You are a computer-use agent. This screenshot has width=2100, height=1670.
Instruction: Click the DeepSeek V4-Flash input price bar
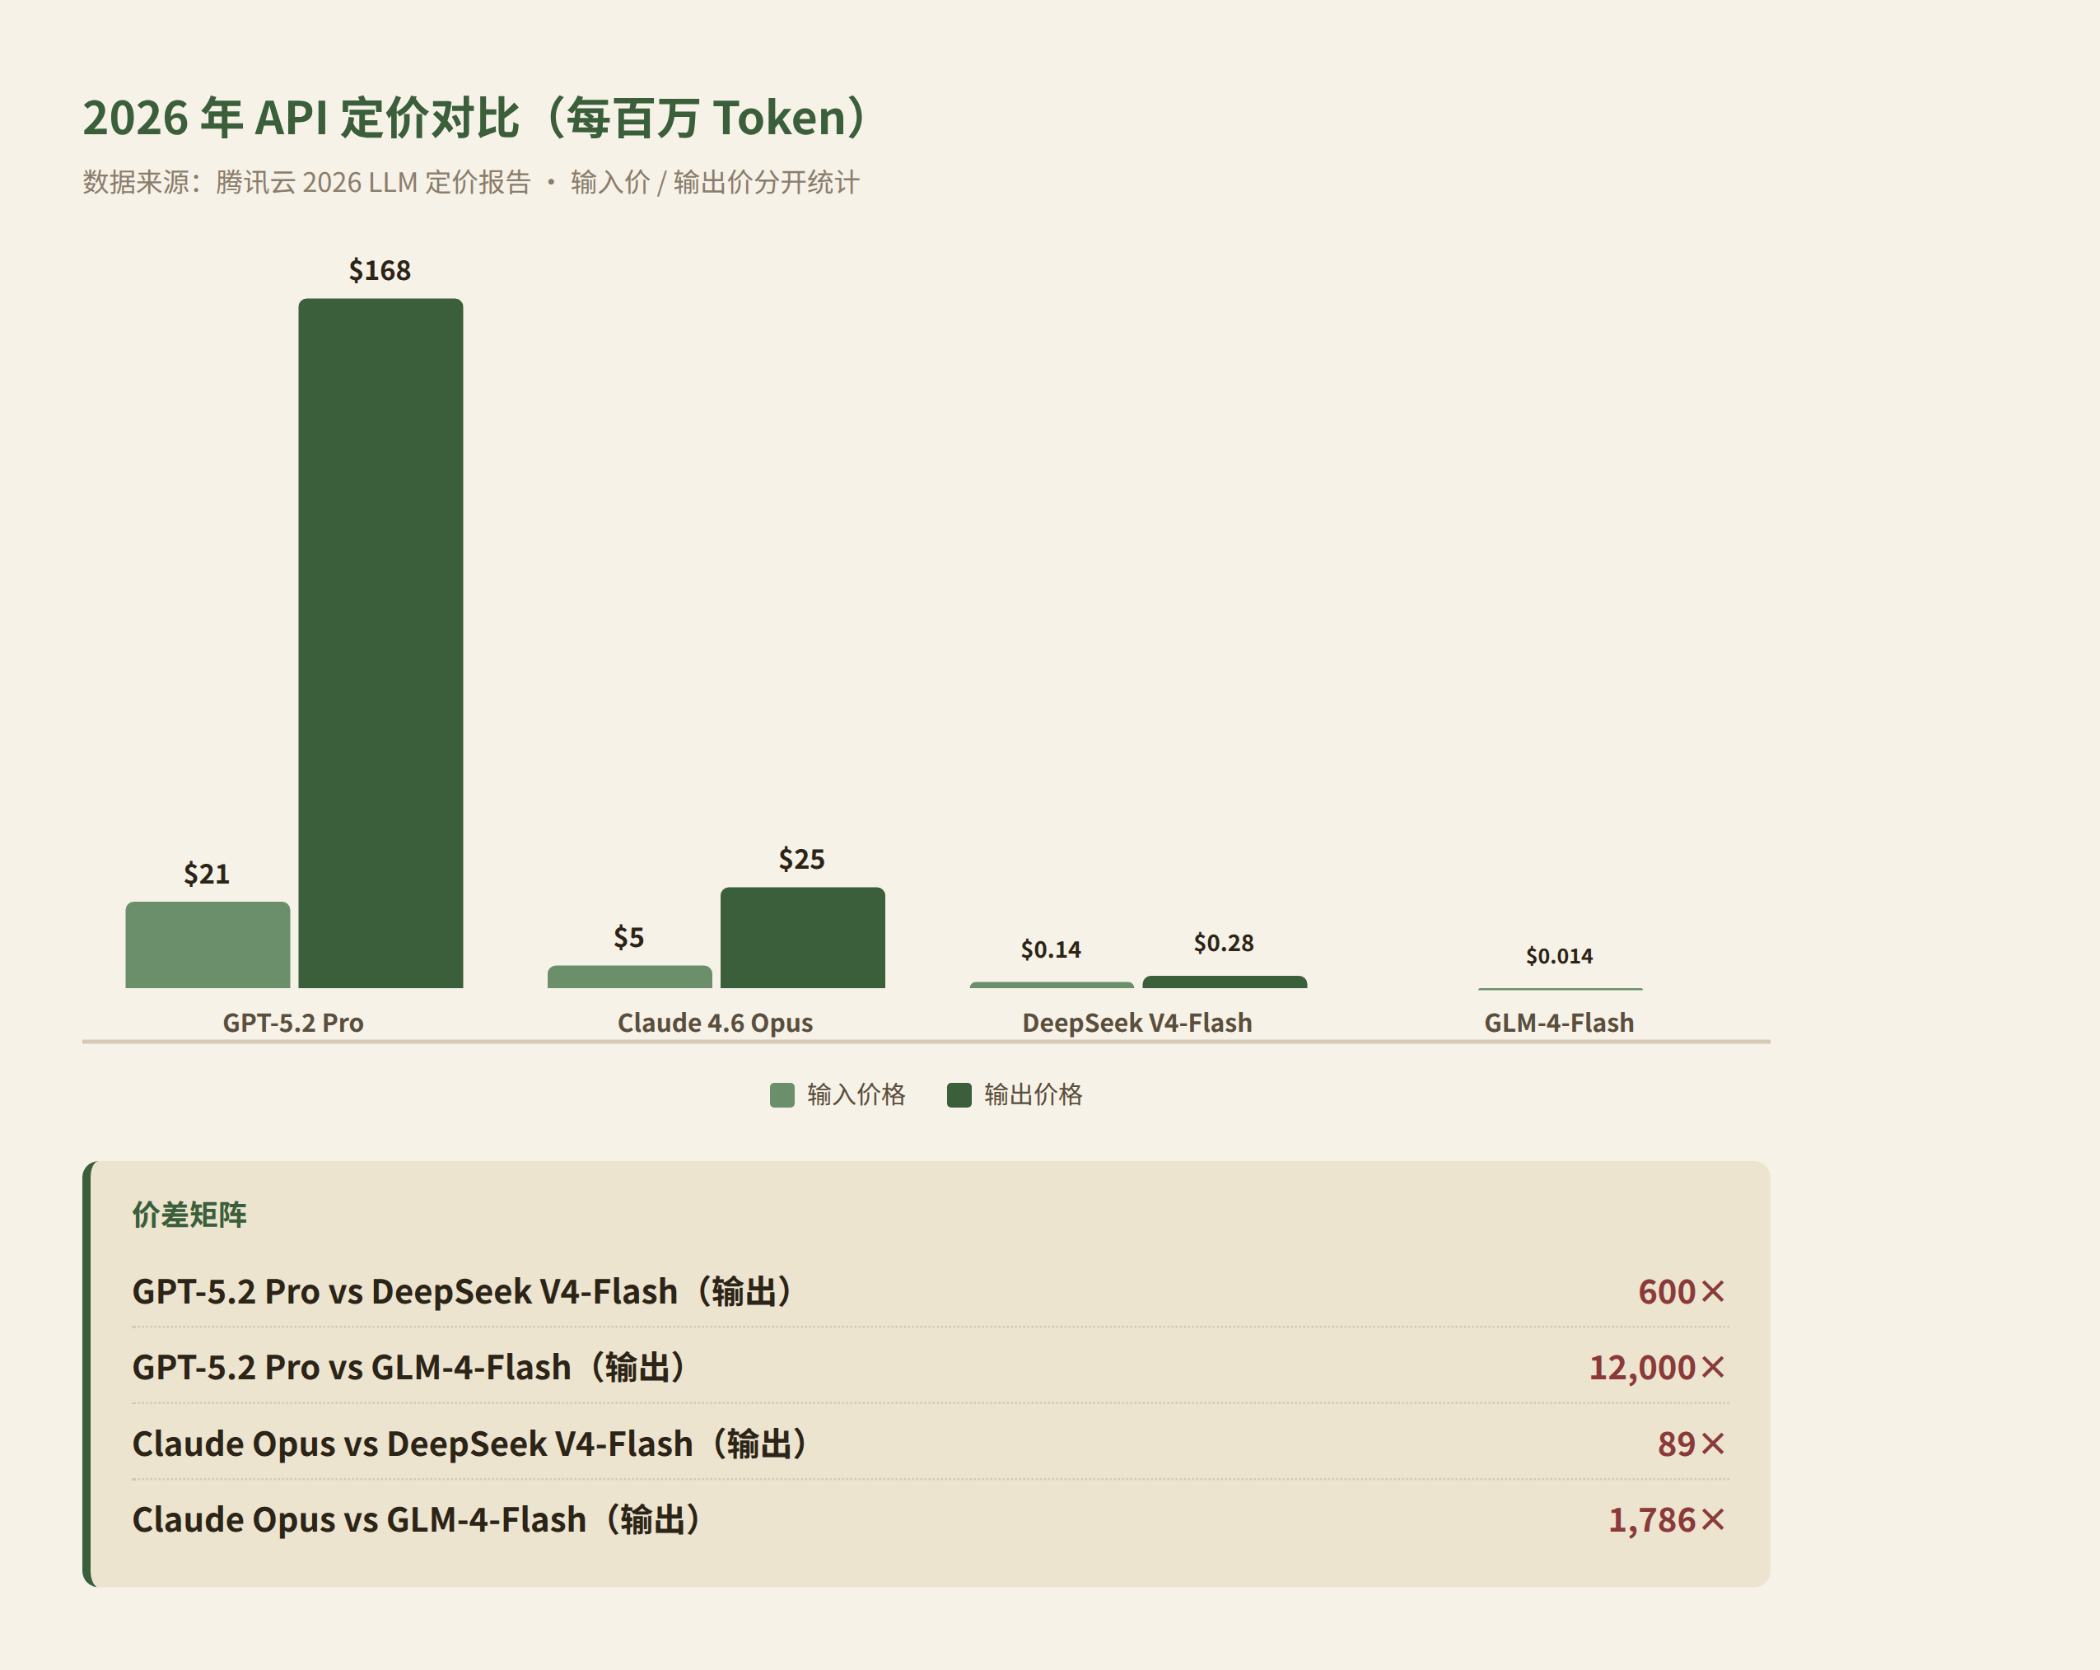[1052, 986]
